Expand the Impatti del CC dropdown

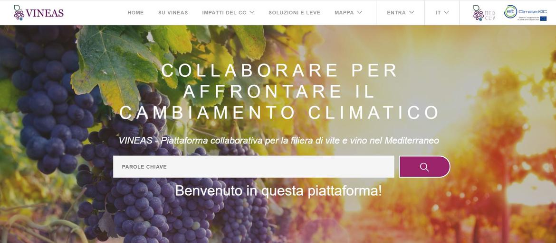pyautogui.click(x=229, y=12)
